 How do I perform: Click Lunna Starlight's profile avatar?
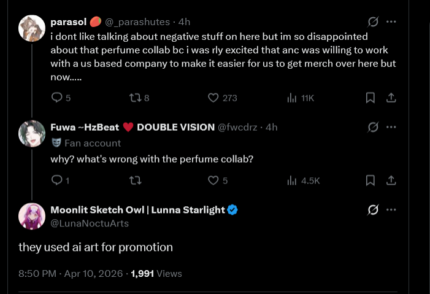[32, 216]
